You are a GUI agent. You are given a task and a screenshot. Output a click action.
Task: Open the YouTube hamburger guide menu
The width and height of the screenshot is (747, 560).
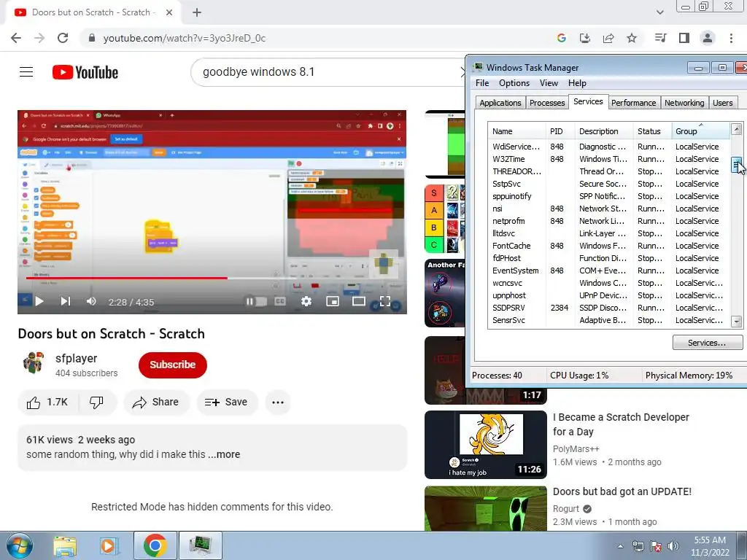[26, 72]
